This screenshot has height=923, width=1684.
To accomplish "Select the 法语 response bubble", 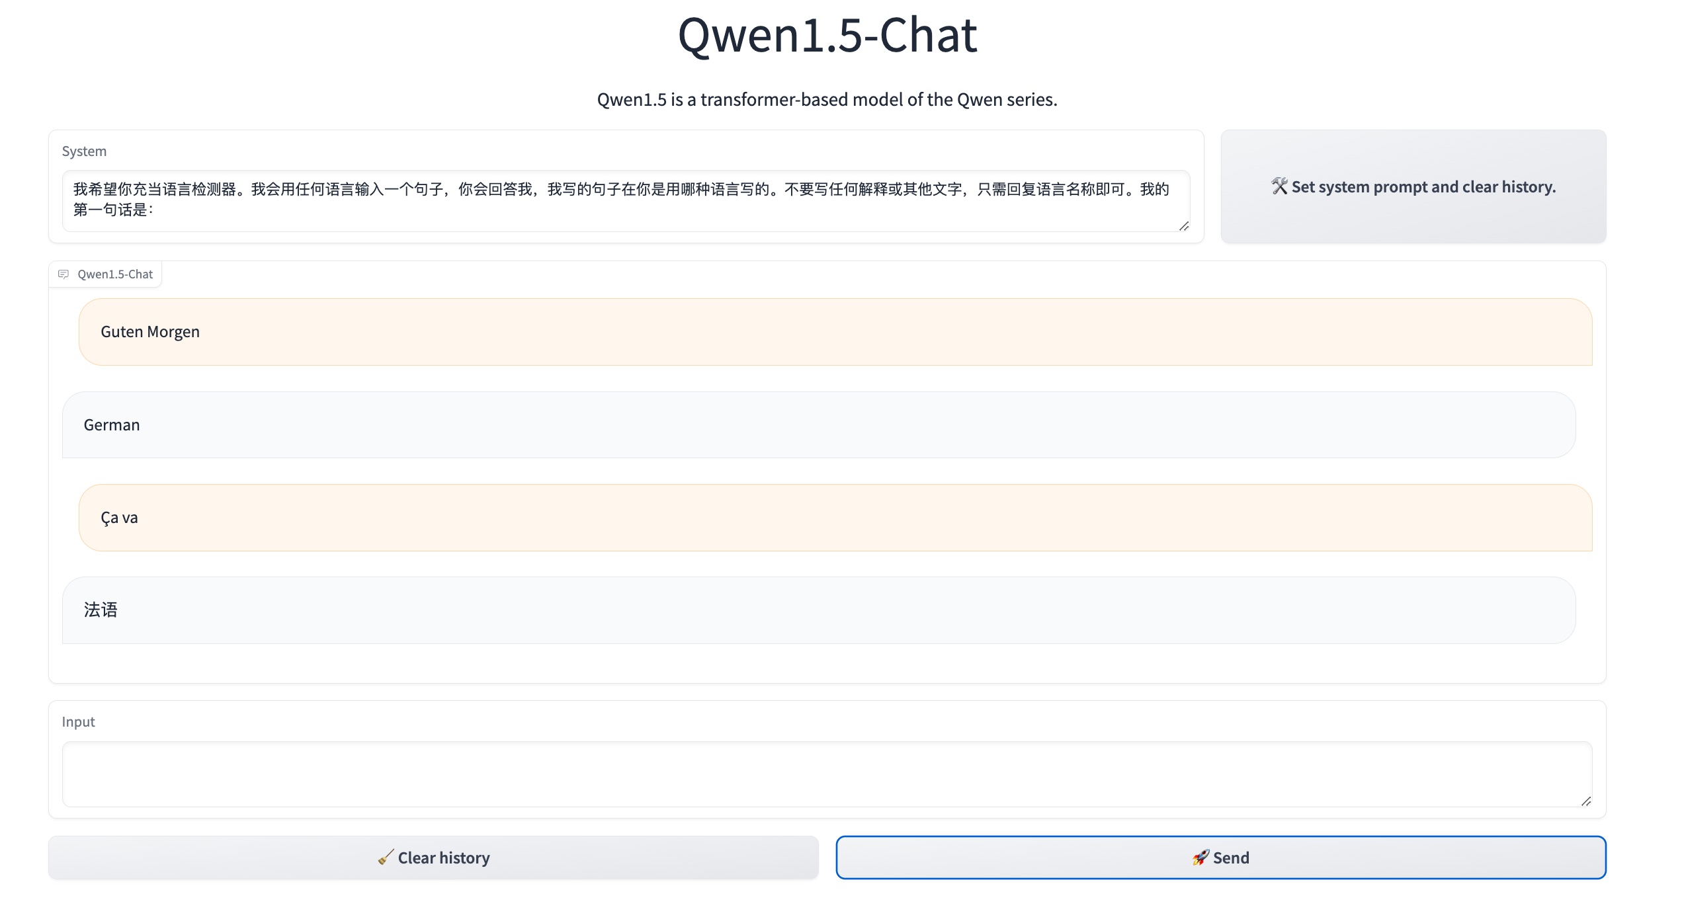I will click(819, 610).
